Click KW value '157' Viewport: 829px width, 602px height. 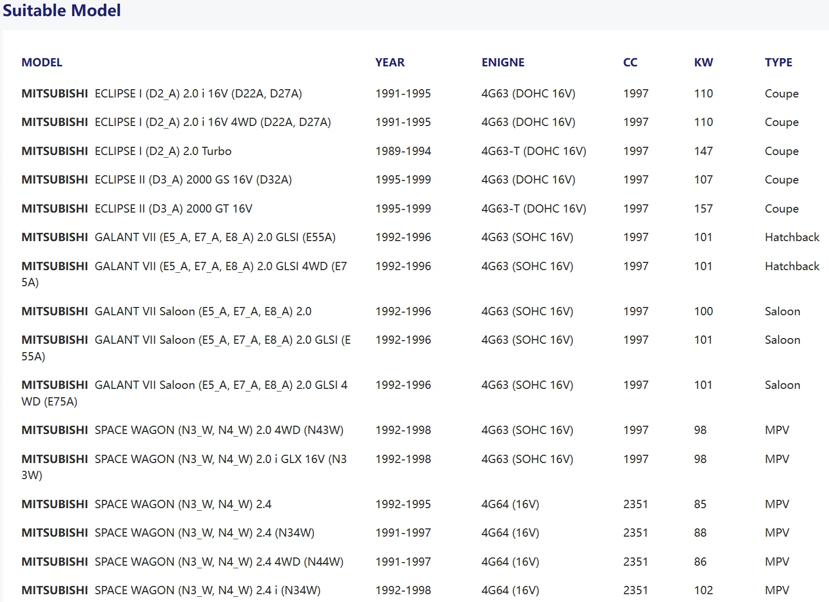tap(703, 208)
